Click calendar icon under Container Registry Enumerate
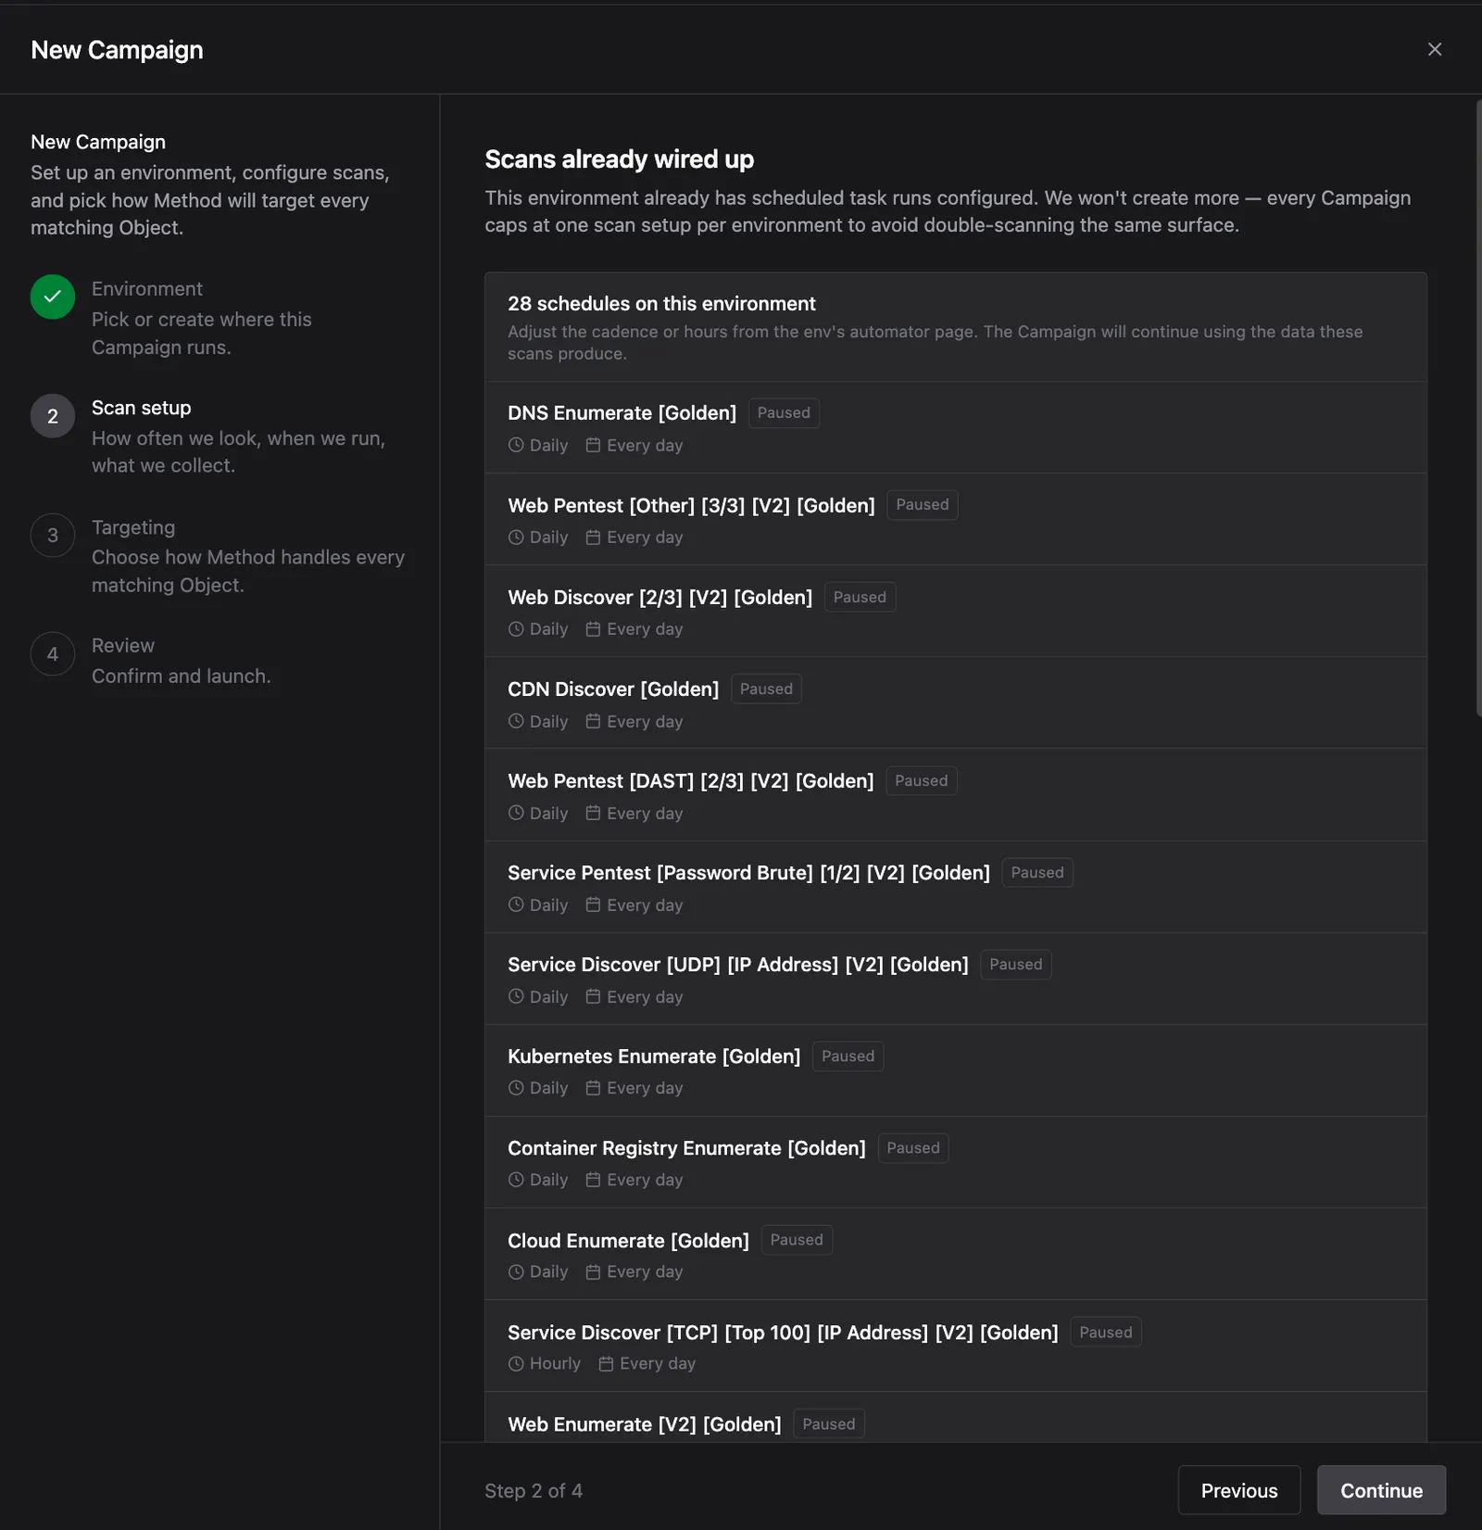The height and width of the screenshot is (1530, 1482). coord(593,1180)
